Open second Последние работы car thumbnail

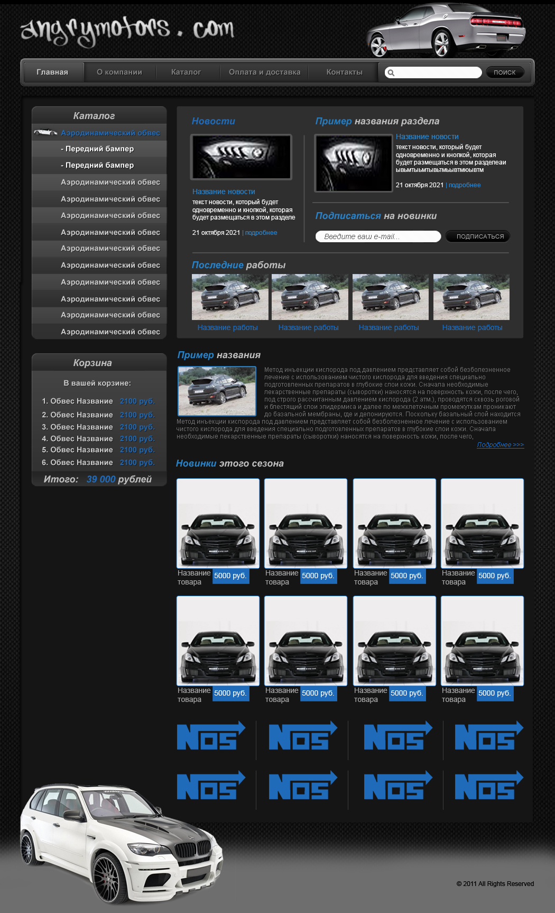tap(310, 297)
